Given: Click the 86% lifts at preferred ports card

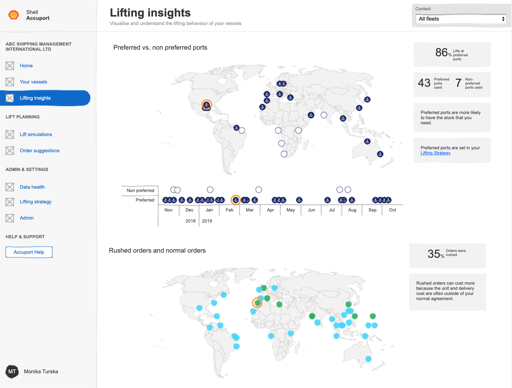Looking at the screenshot, I should 452,54.
